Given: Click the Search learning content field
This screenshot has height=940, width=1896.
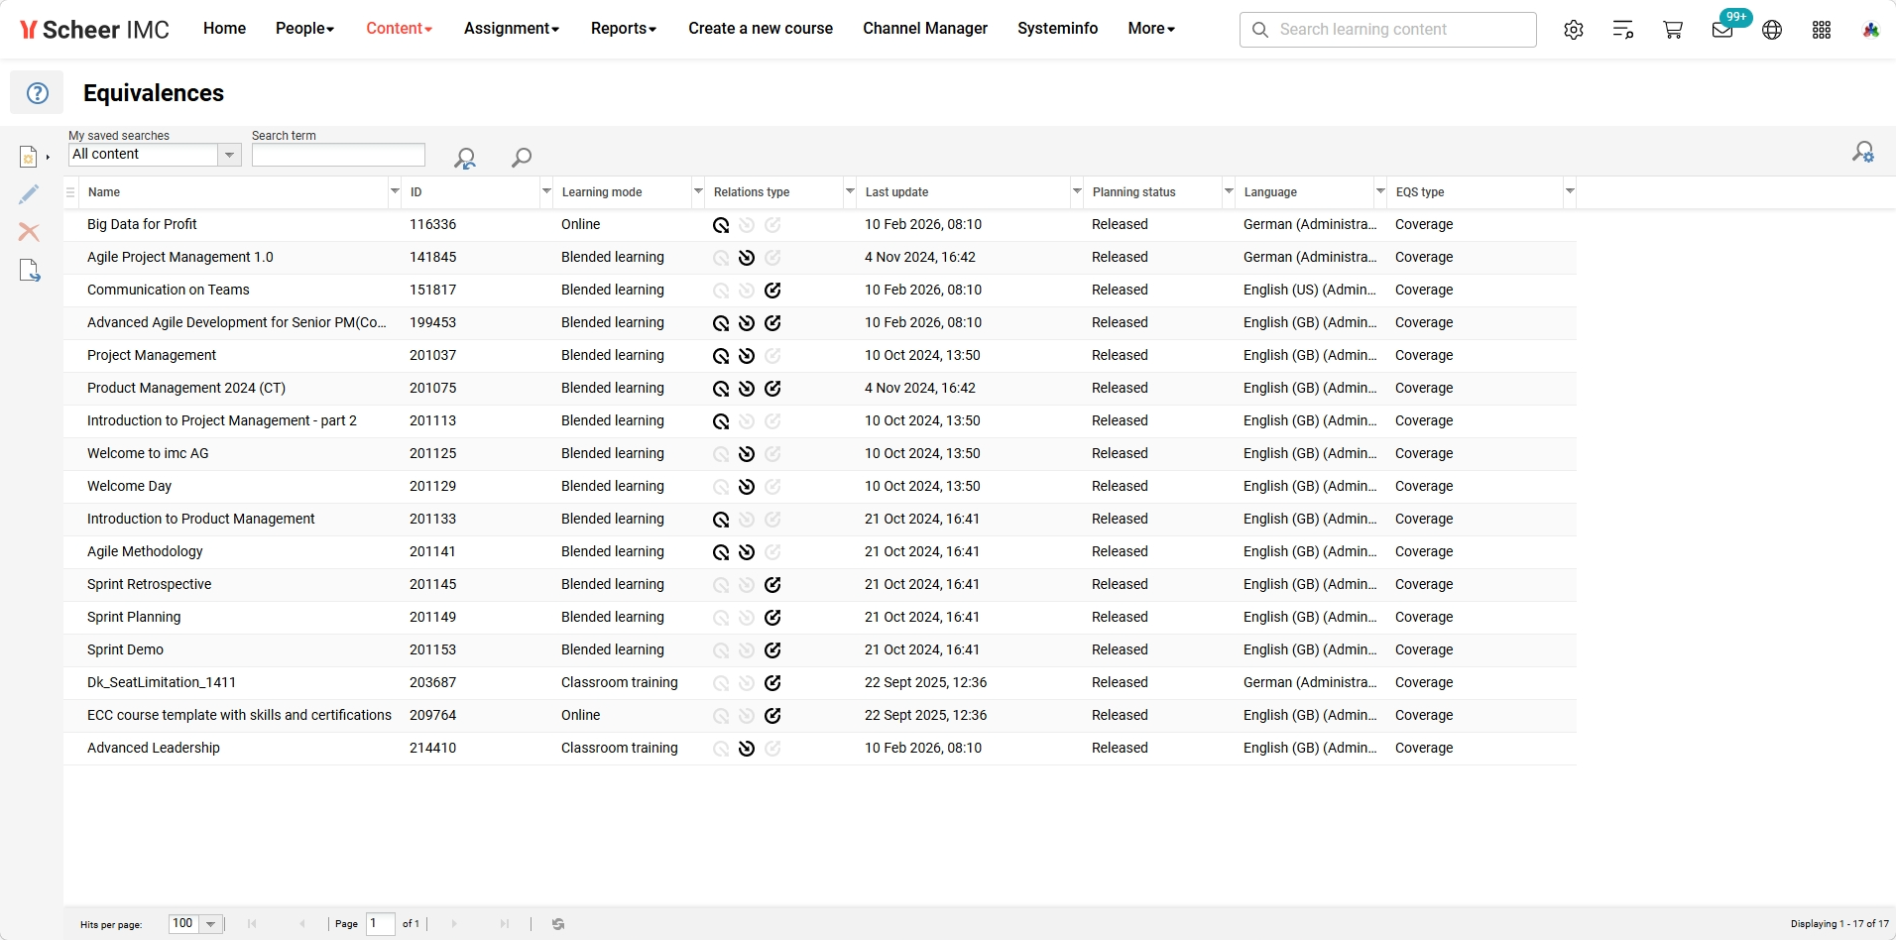Looking at the screenshot, I should coord(1388,30).
